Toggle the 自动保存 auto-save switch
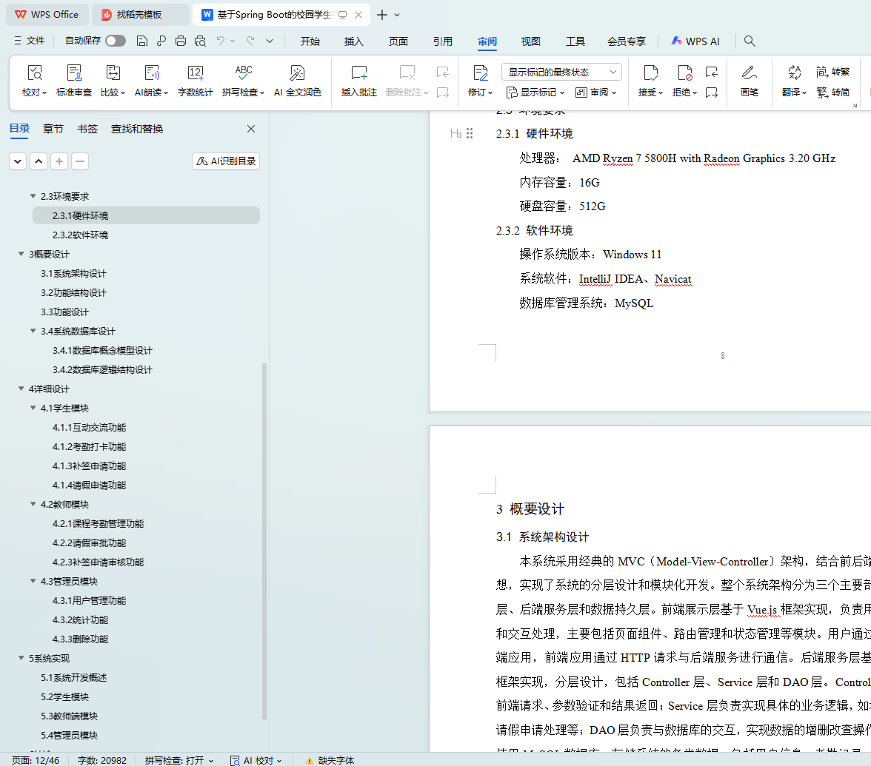This screenshot has width=871, height=766. click(116, 41)
